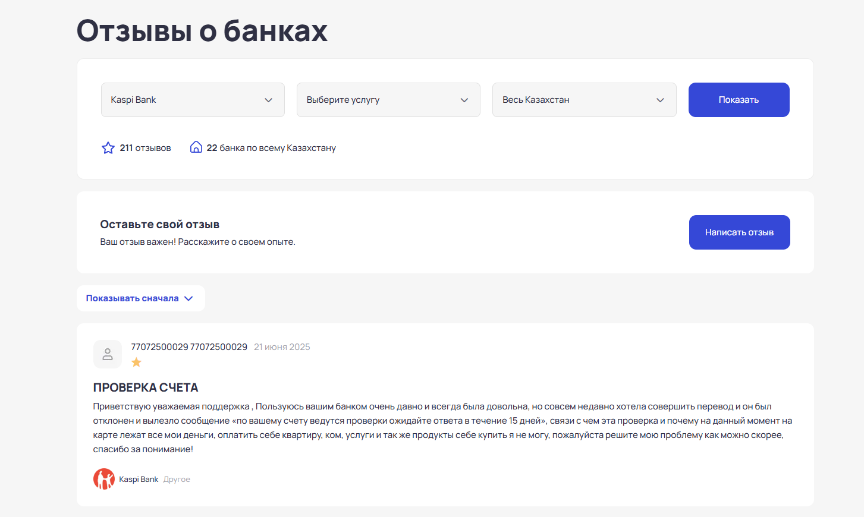Click '22 банка по всему Казахстану' text
This screenshot has width=864, height=517.
click(x=271, y=148)
